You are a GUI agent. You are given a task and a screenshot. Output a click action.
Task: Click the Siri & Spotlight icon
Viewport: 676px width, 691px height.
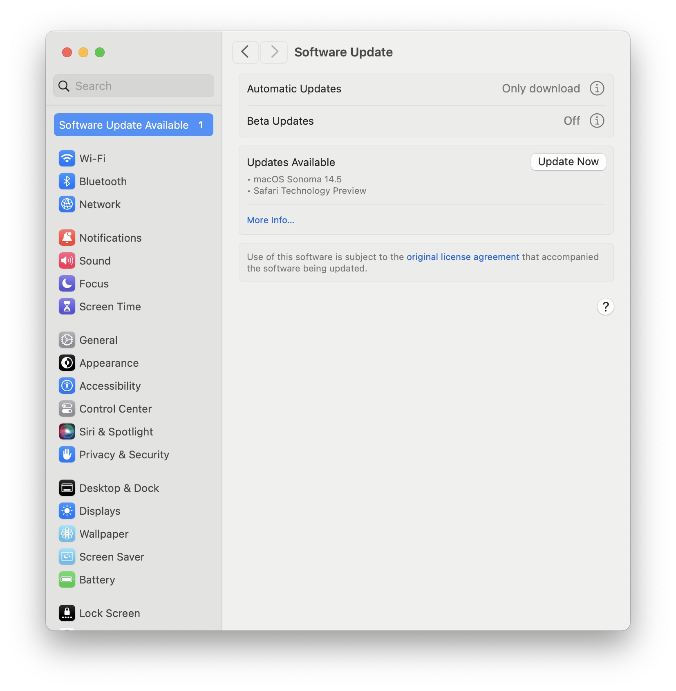[x=67, y=432]
